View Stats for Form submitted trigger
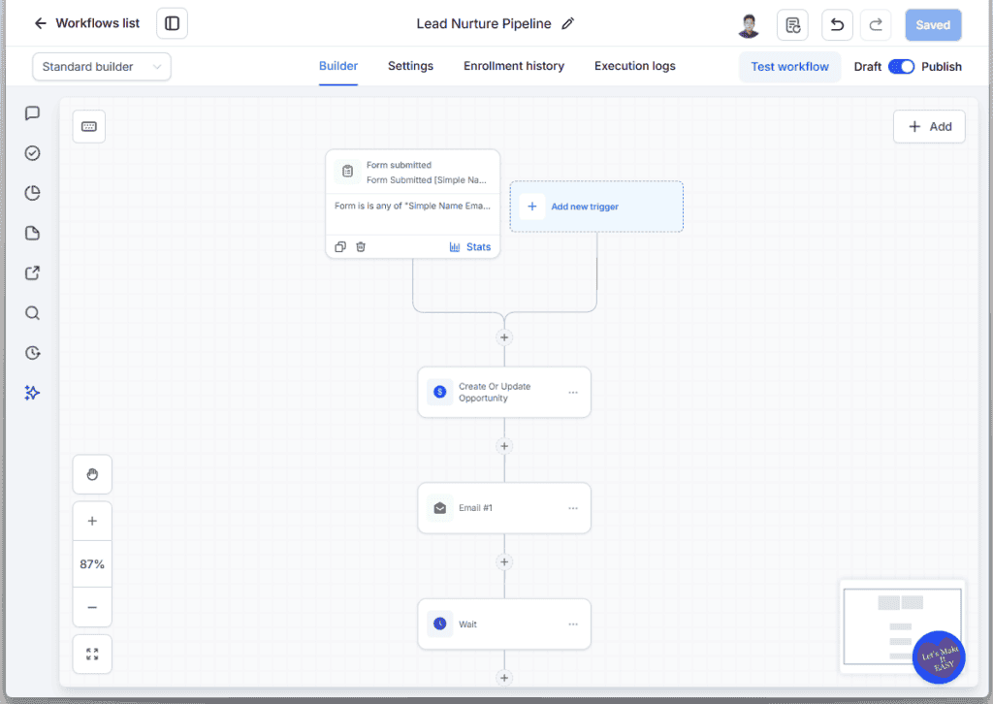This screenshot has height=704, width=993. click(x=470, y=247)
